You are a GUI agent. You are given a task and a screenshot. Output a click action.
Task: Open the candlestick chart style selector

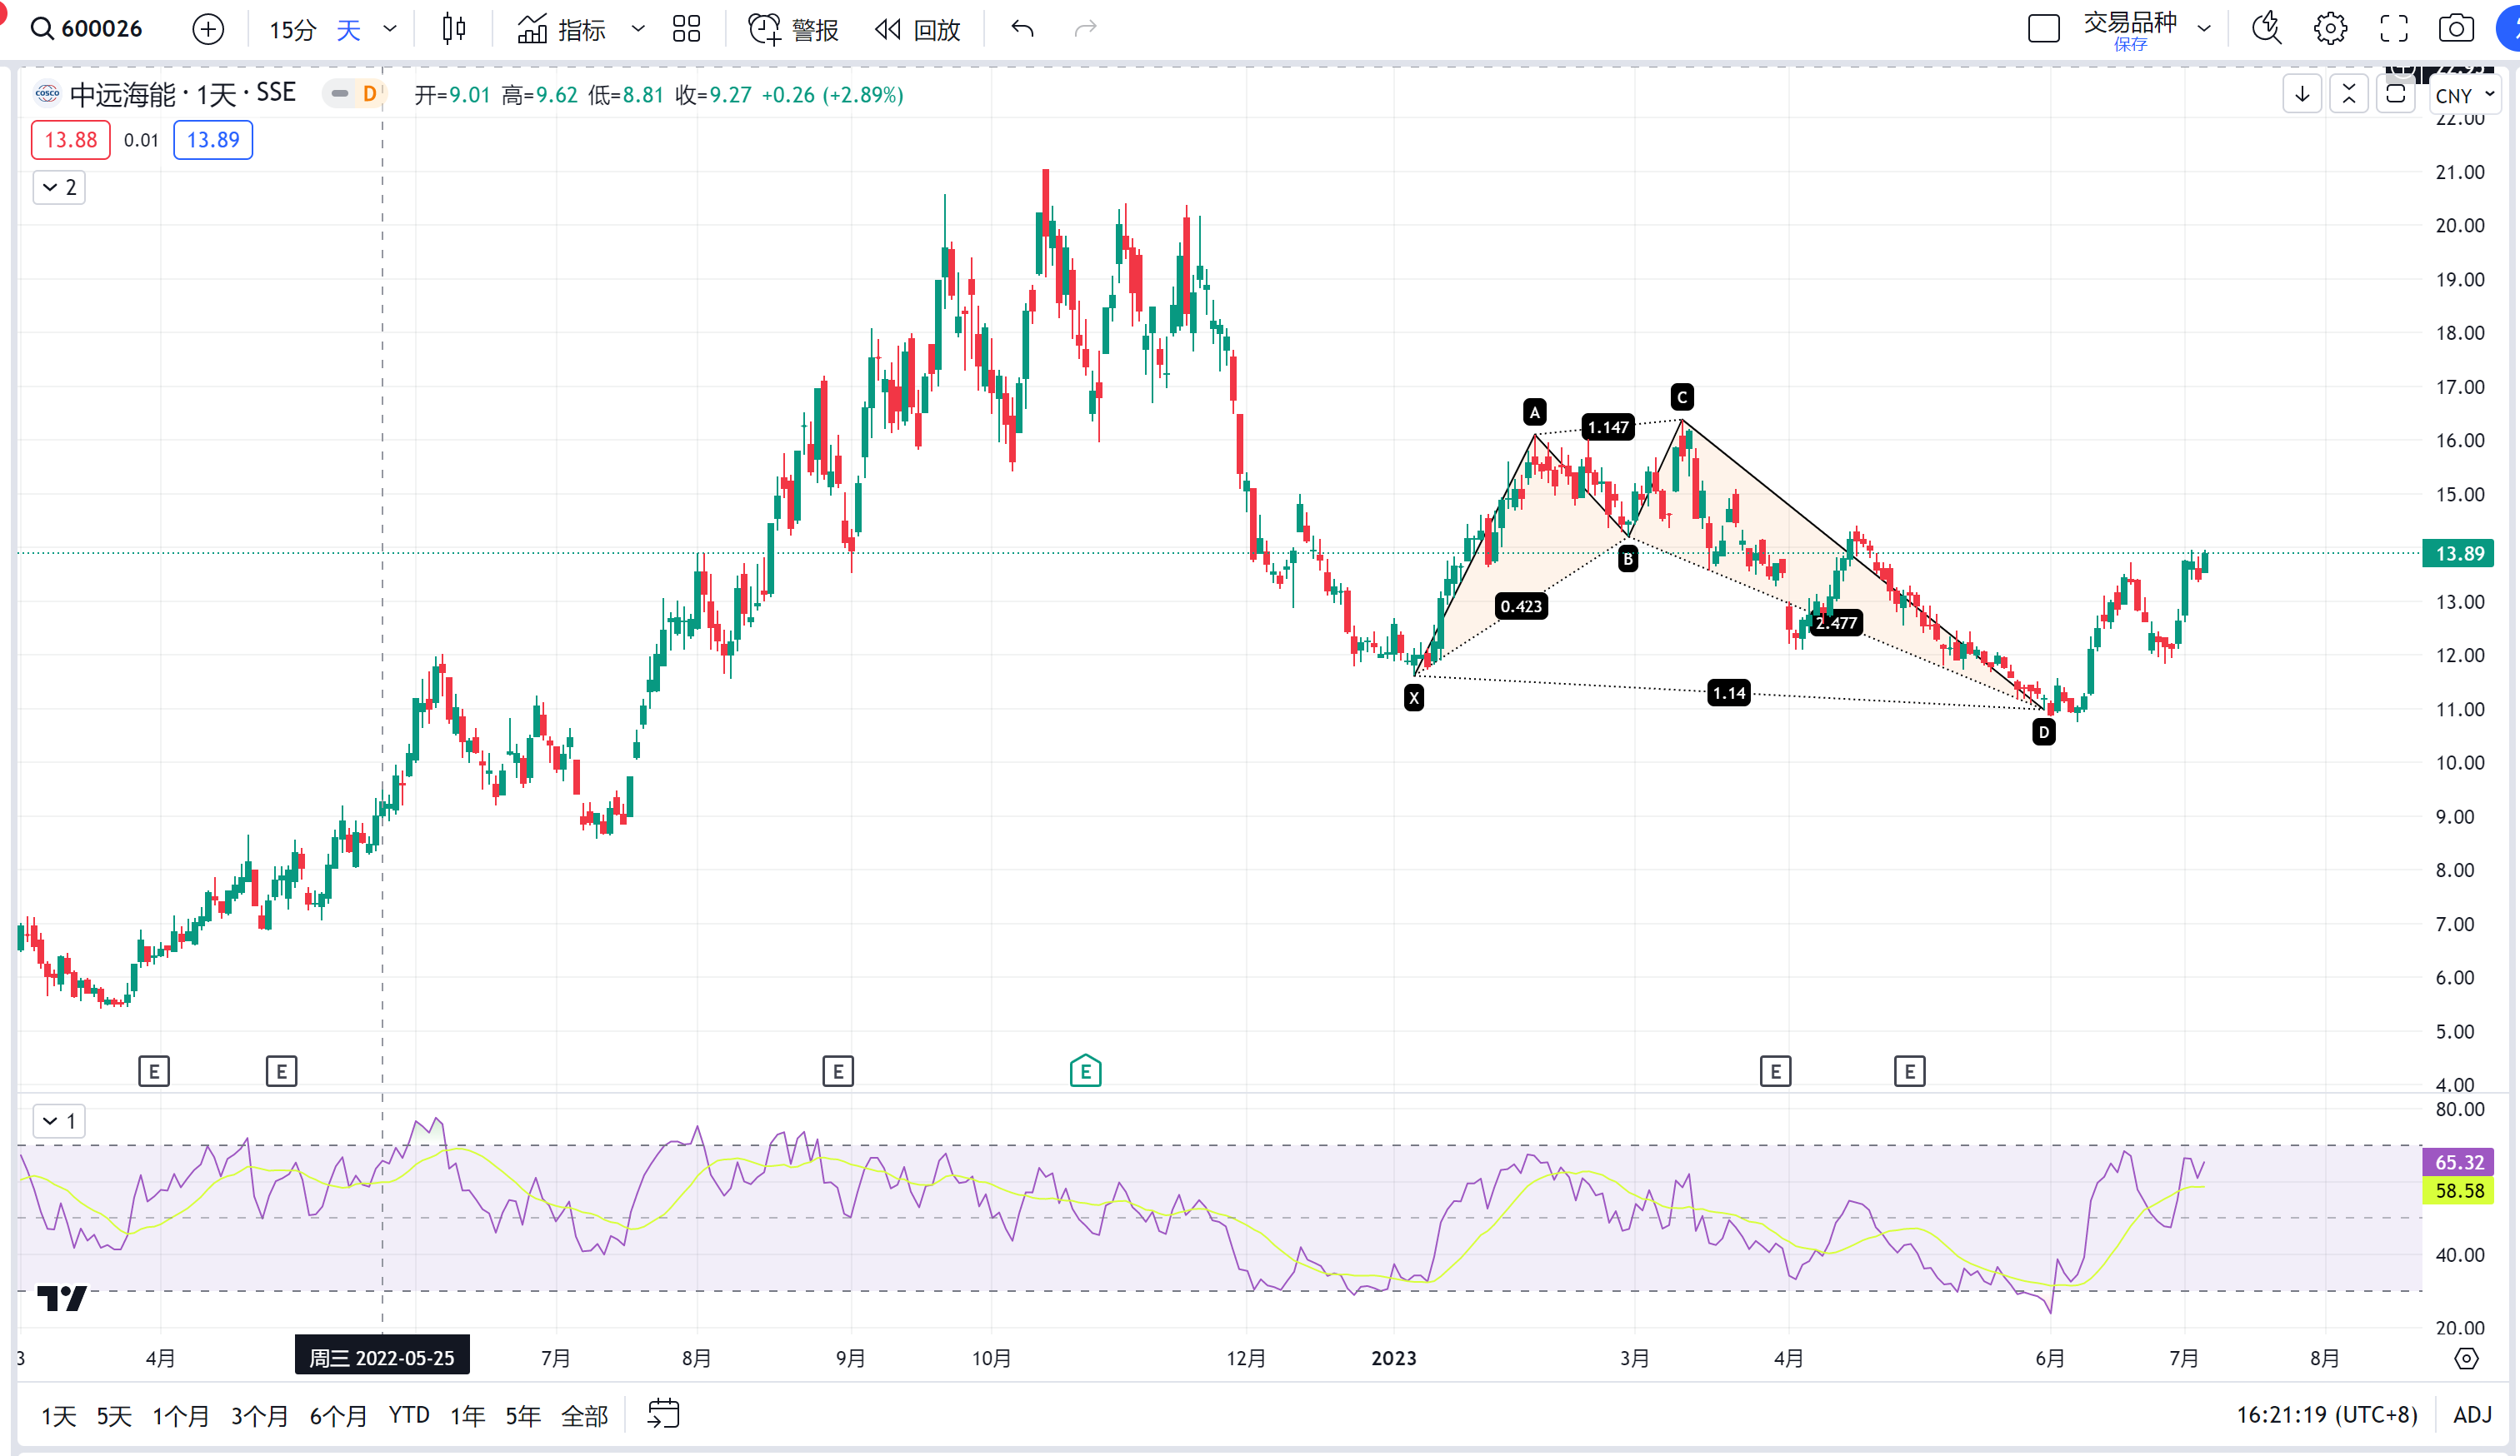coord(454,29)
